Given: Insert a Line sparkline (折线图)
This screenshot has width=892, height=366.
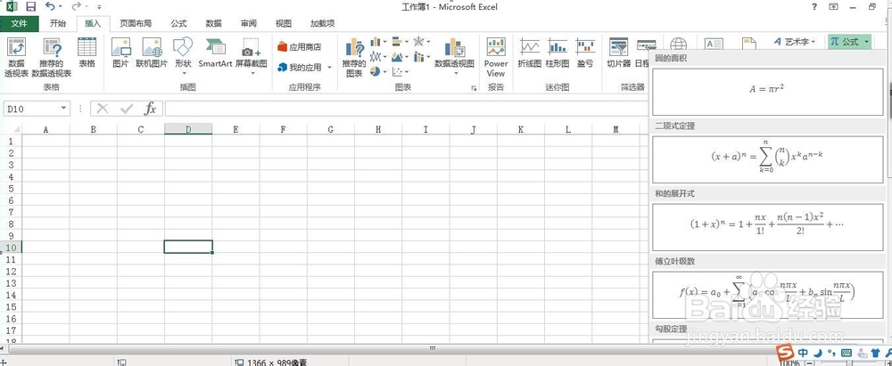Looking at the screenshot, I should pyautogui.click(x=530, y=53).
